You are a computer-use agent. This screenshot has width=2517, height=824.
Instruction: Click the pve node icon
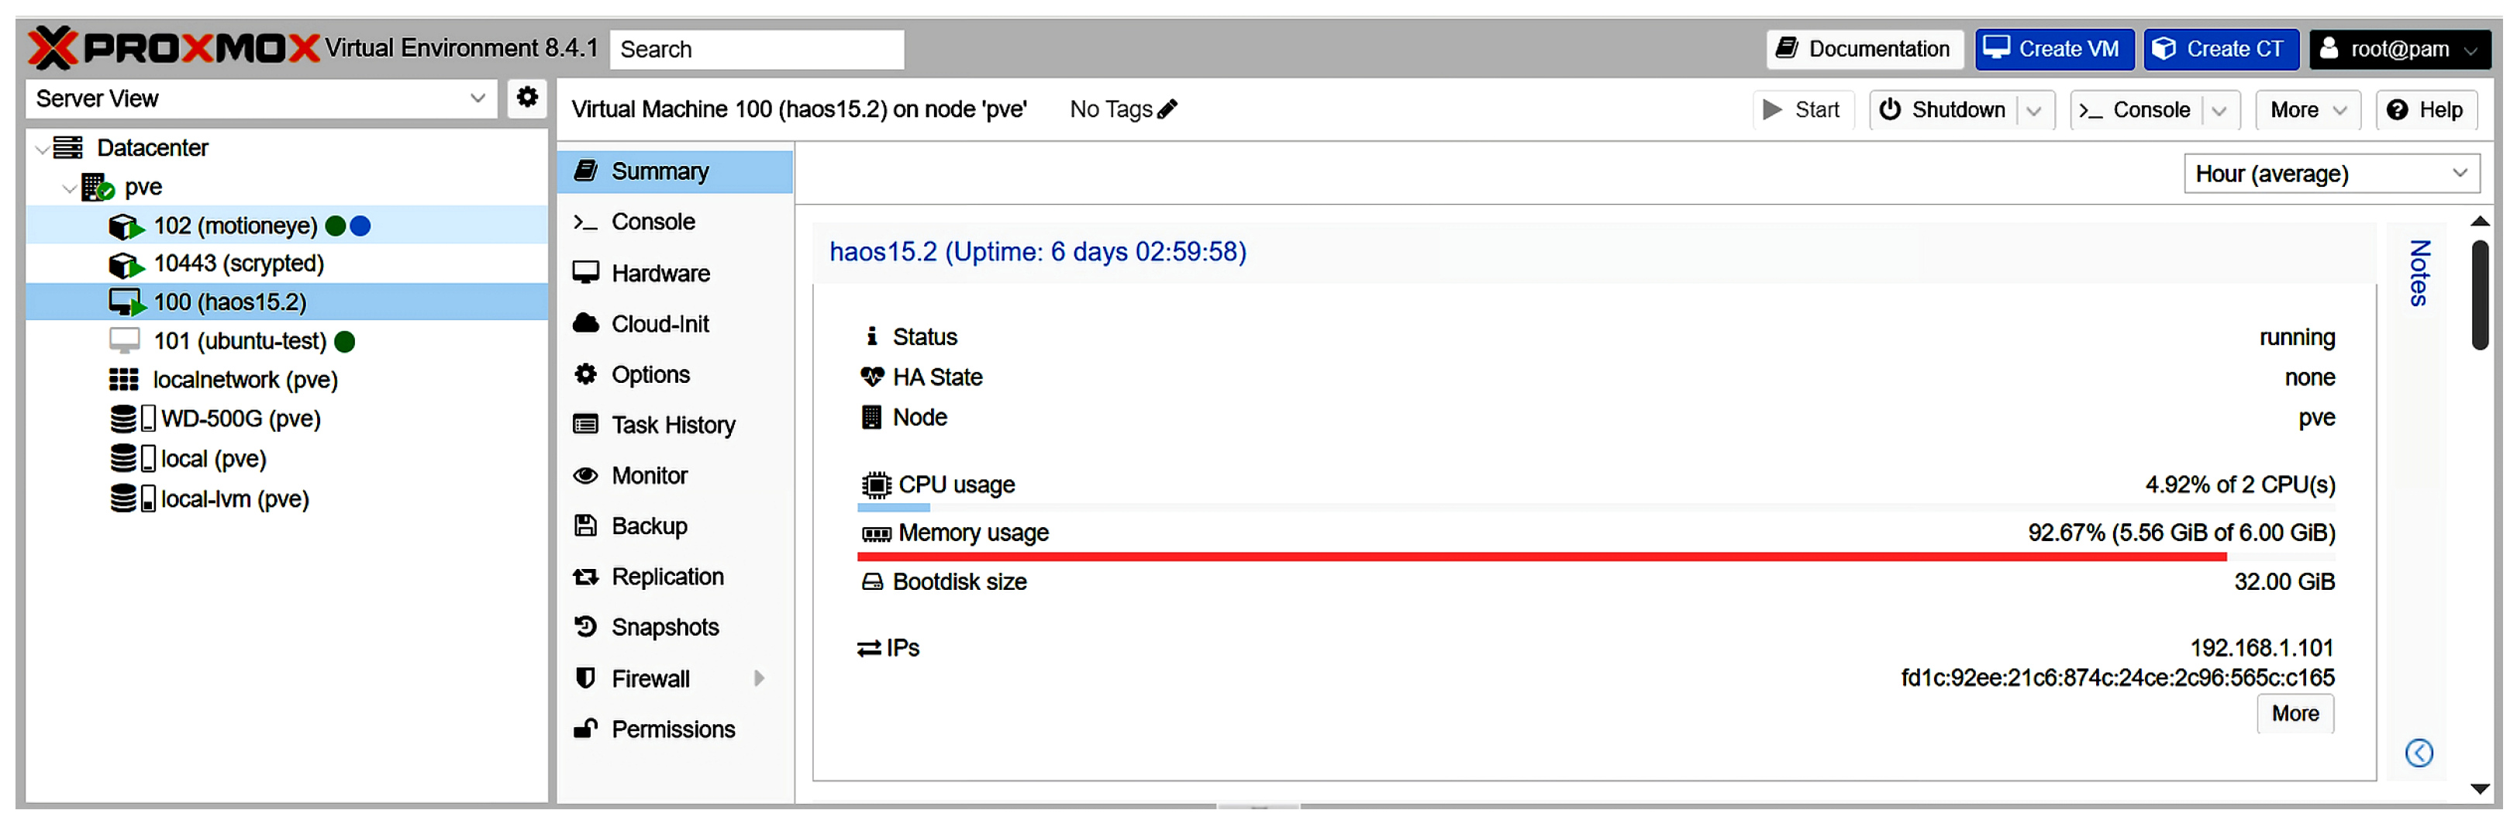pos(98,187)
